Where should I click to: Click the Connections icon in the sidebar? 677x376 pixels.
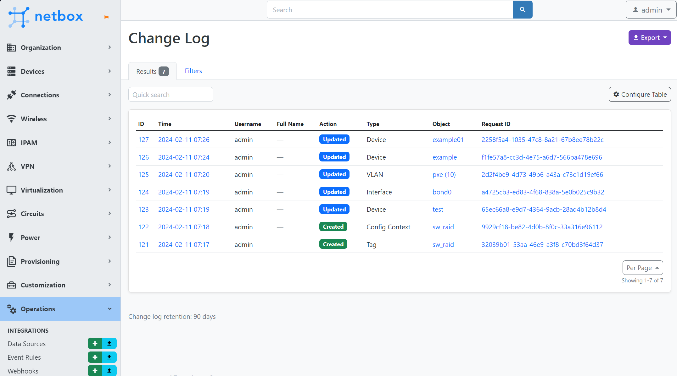coord(12,95)
